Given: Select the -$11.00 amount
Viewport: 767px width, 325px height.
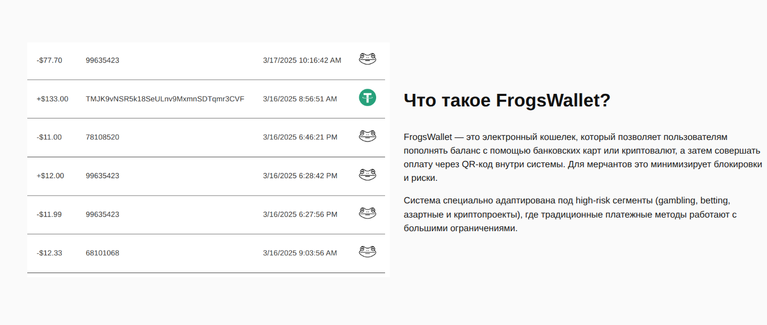Looking at the screenshot, I should point(49,137).
